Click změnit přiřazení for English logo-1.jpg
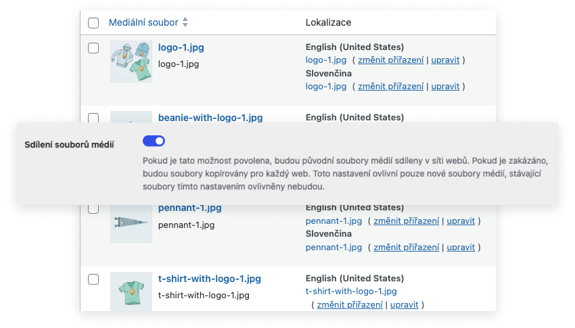The height and width of the screenshot is (328, 575). tap(391, 60)
